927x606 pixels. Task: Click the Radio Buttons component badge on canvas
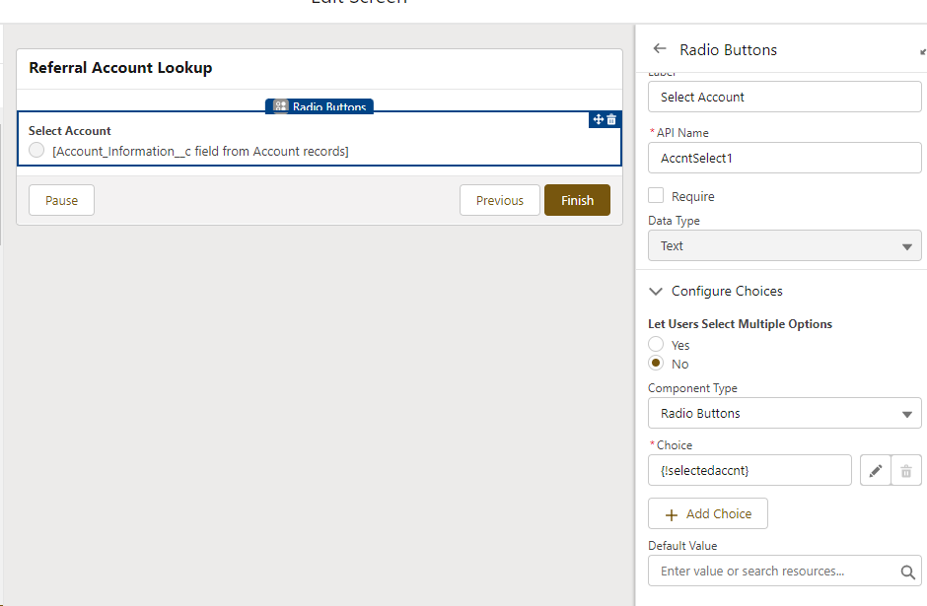click(320, 107)
